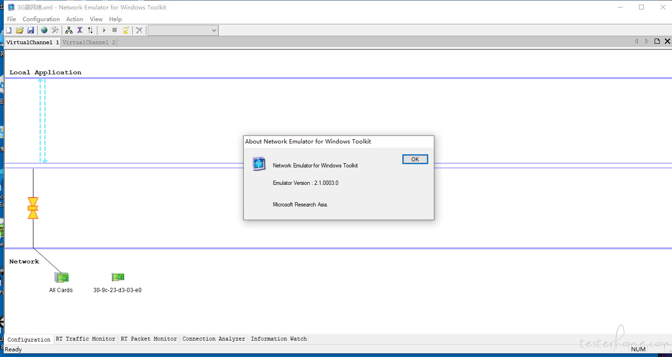Switch to VirtualChannel 2 tab
This screenshot has width=672, height=357.
[x=89, y=42]
